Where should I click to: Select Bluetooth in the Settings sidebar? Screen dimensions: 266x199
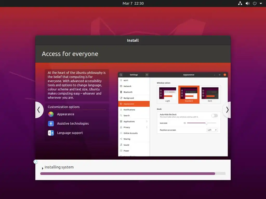[x=134, y=92]
